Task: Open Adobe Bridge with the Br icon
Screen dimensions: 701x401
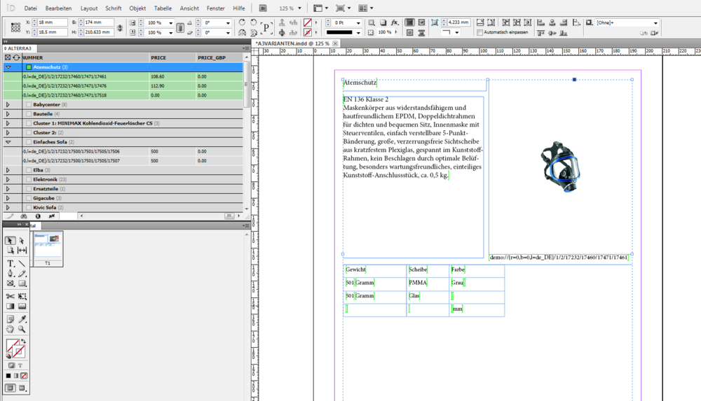Action: pyautogui.click(x=261, y=8)
